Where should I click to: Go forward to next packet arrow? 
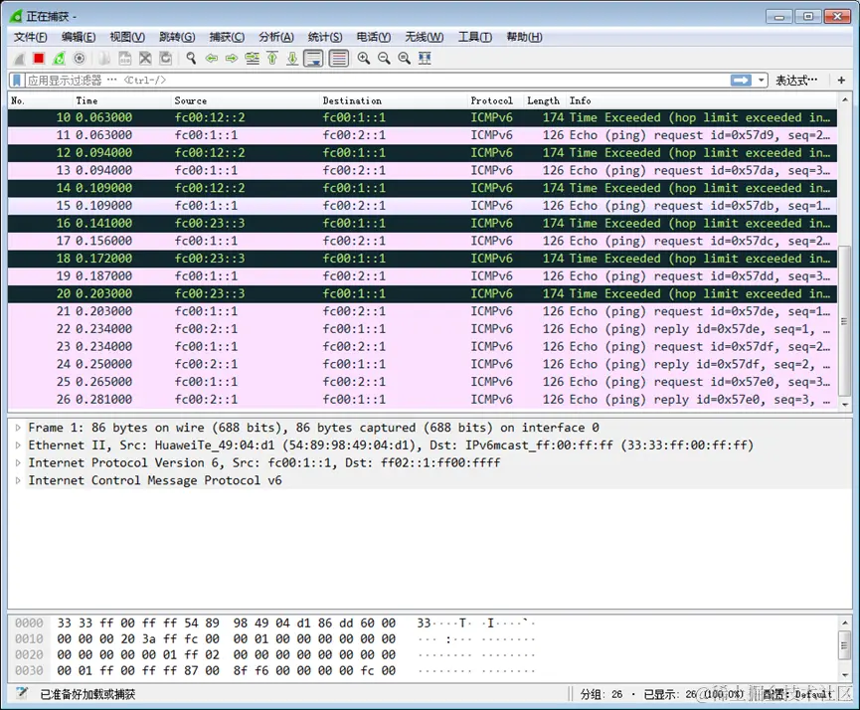(x=232, y=58)
